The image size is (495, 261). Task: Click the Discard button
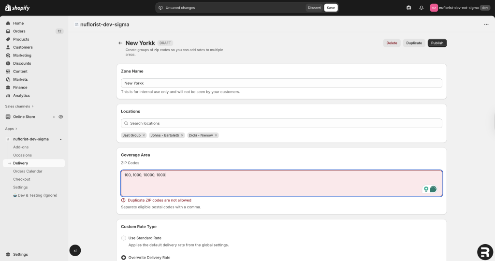tap(314, 8)
